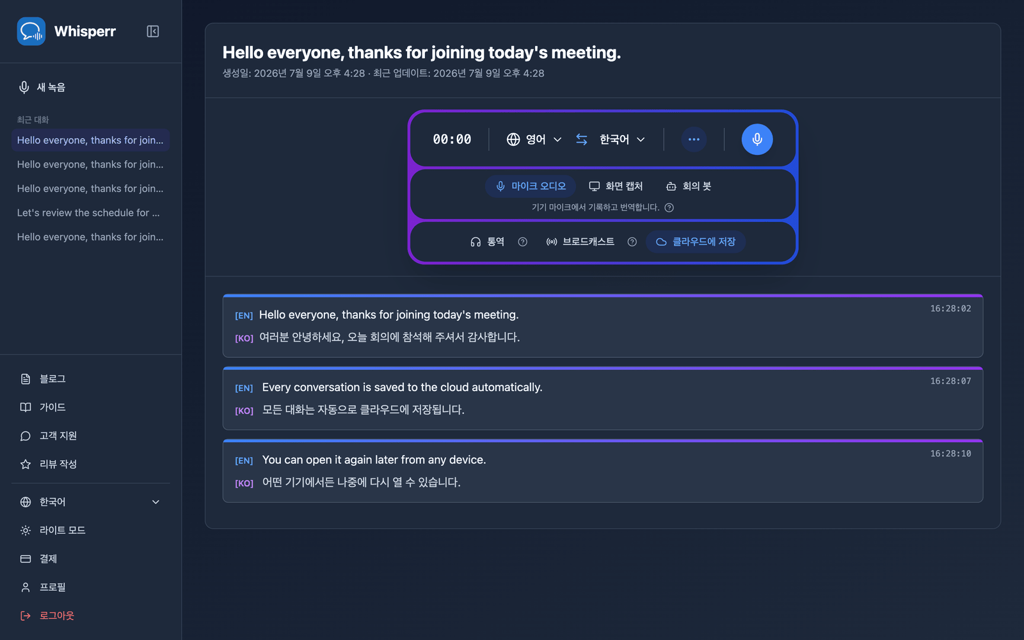Toggle 클라우드에 저장 option
1024x640 pixels.
[x=696, y=242]
